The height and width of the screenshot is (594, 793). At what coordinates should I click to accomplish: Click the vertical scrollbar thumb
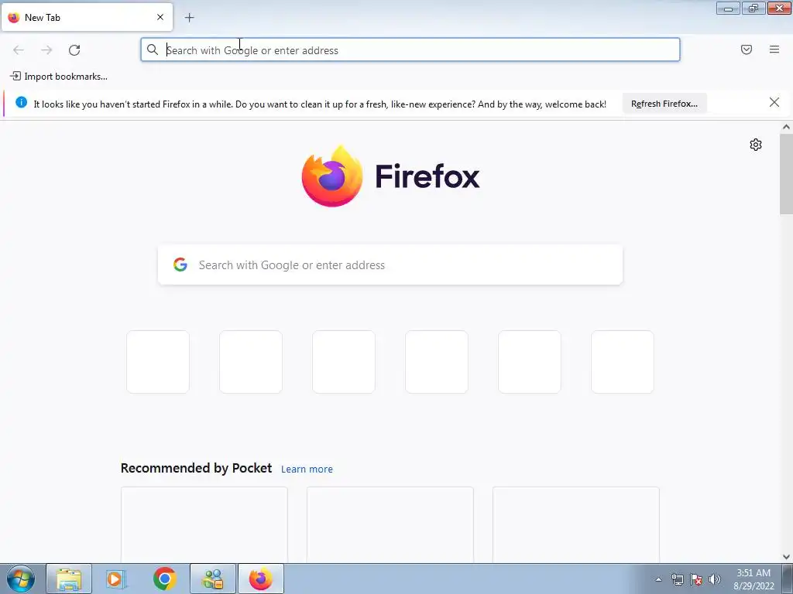pyautogui.click(x=786, y=174)
